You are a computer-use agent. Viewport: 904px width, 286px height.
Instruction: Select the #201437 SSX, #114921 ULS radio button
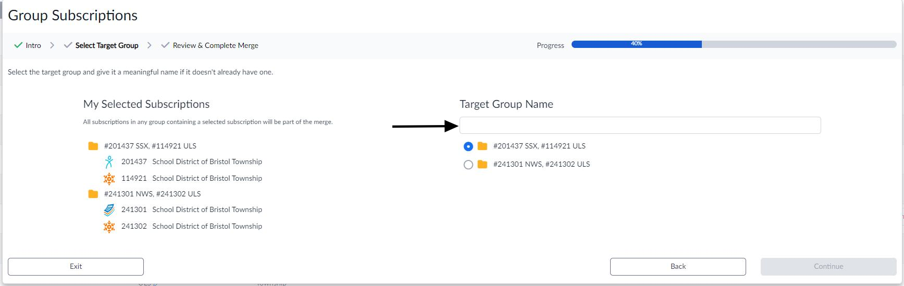468,146
